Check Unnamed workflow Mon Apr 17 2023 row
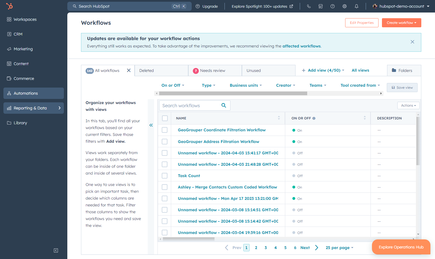Image resolution: width=435 pixels, height=259 pixels. tap(165, 198)
